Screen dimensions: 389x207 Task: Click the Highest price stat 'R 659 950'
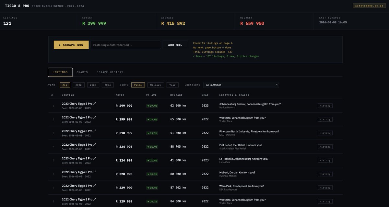coord(252,23)
